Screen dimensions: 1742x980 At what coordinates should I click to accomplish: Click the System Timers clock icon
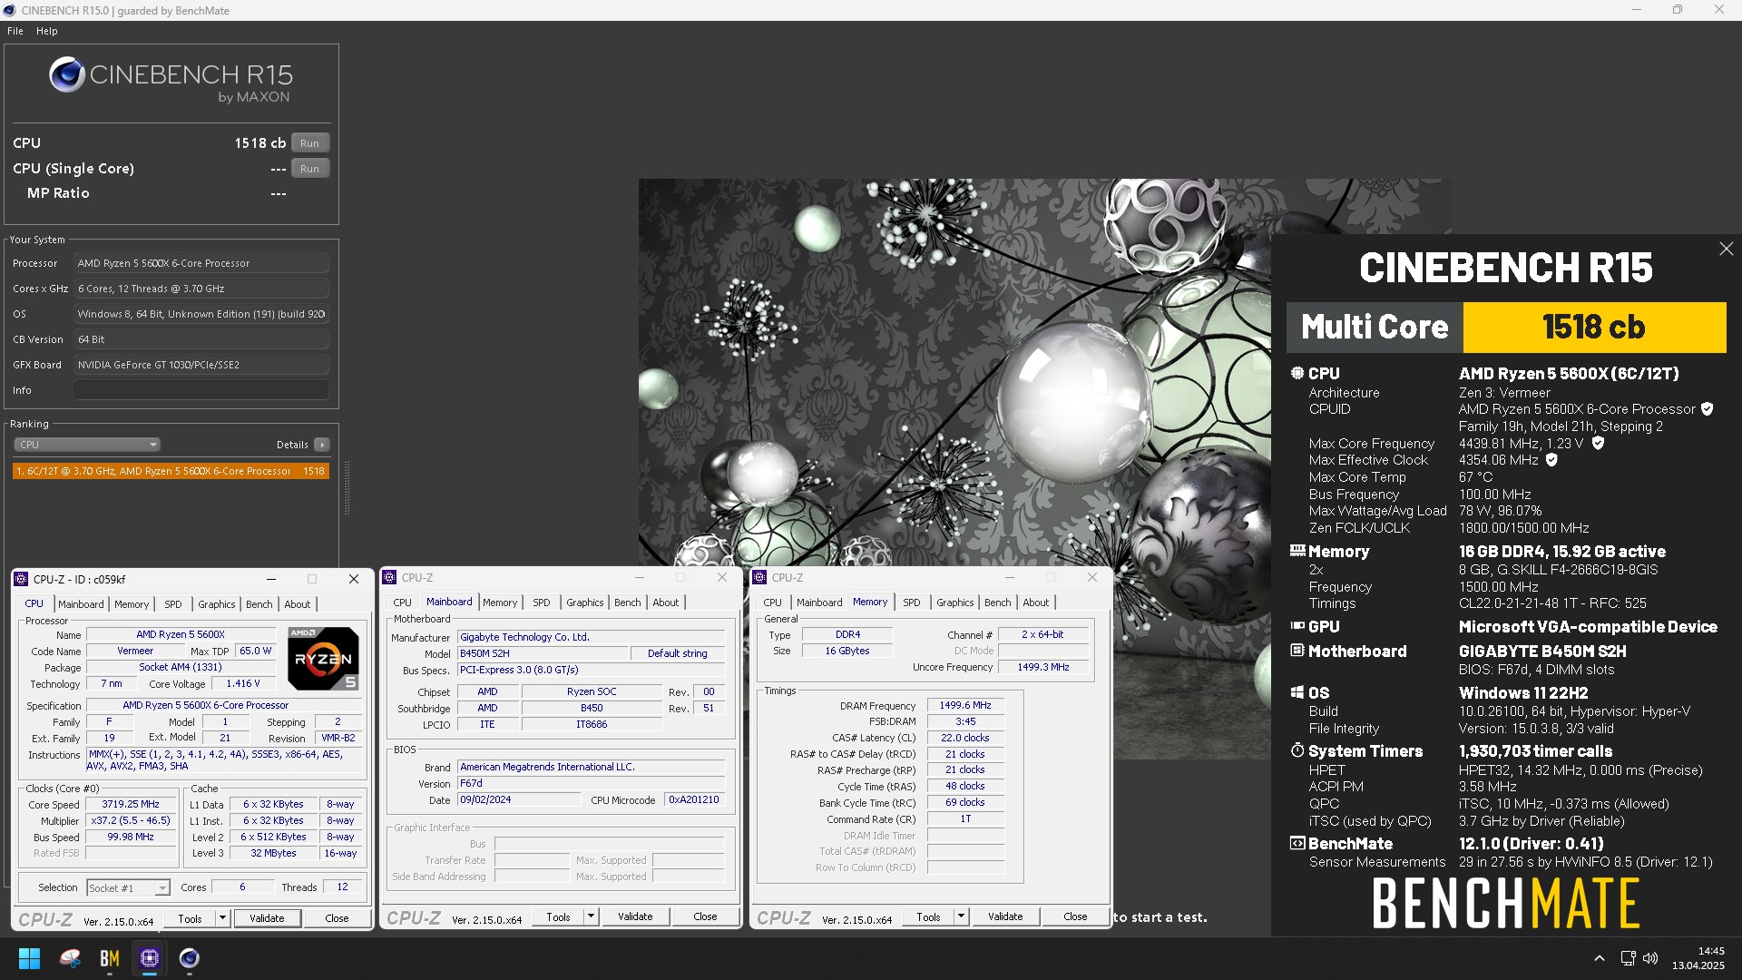[x=1297, y=750]
